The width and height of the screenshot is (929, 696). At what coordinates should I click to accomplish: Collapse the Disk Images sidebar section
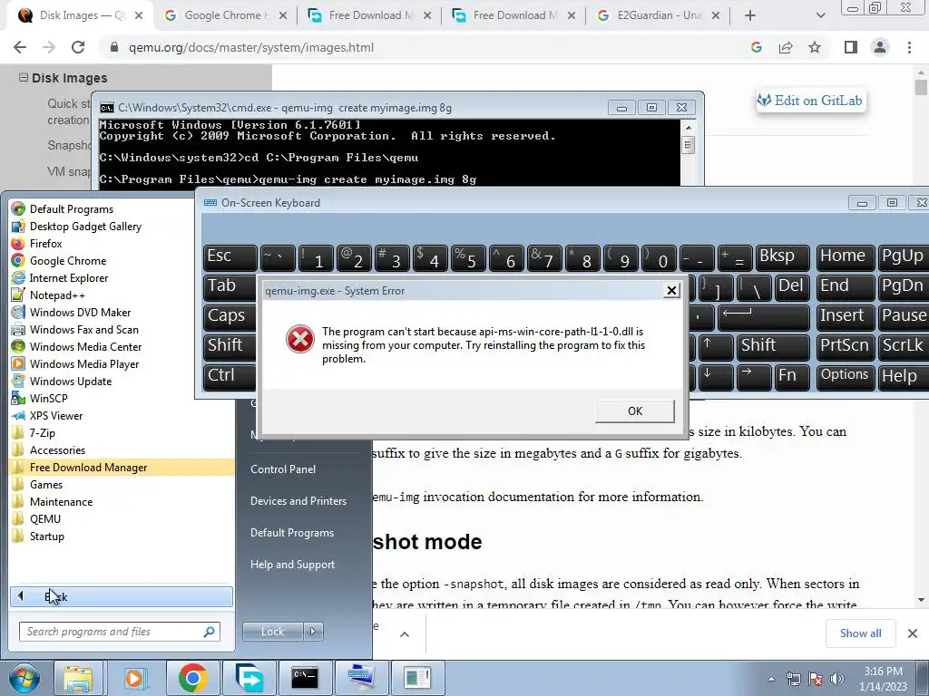pos(23,78)
